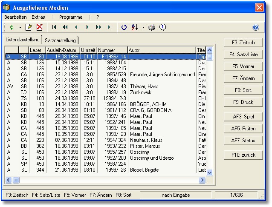Viewport: 272px width, 207px height.
Task: Click the AF7: Status button
Action: 243,140
